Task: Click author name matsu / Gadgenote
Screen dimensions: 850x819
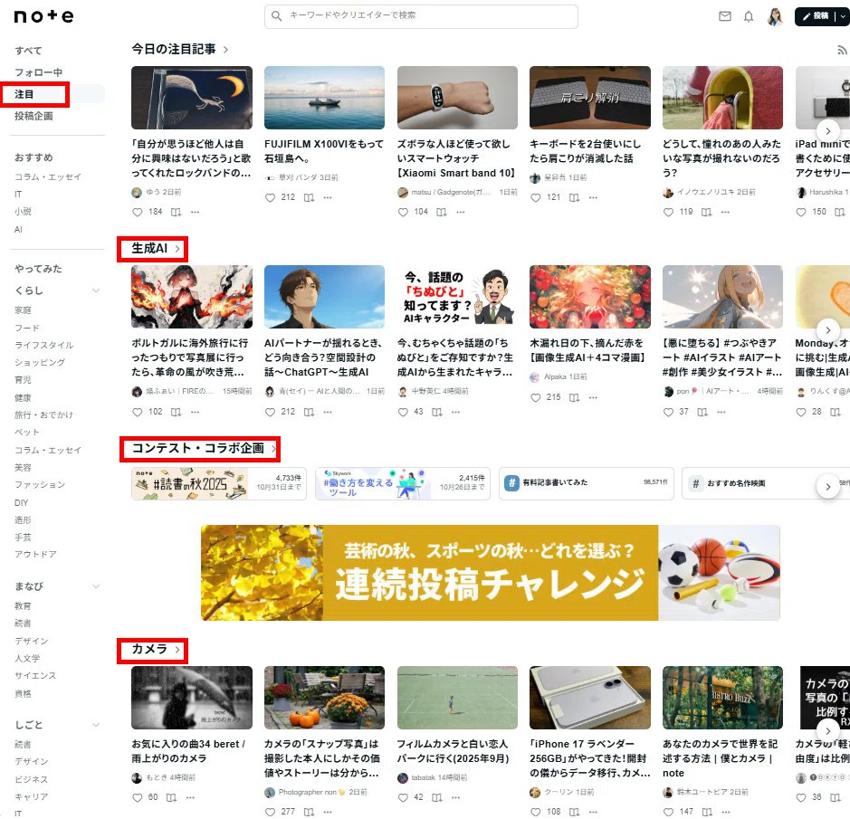Action: [x=451, y=193]
